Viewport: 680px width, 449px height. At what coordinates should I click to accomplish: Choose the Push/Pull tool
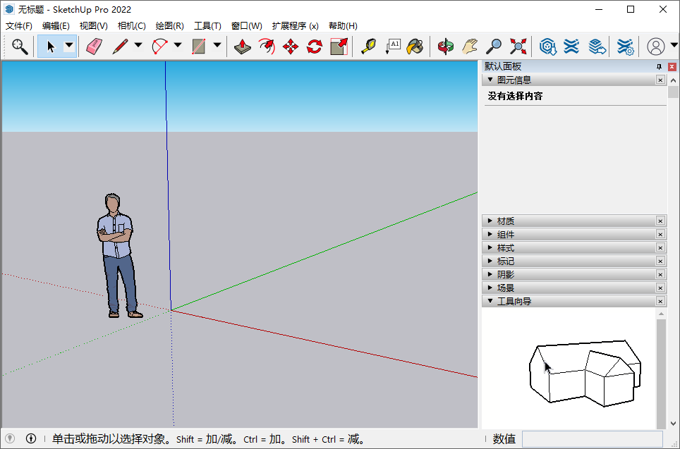point(243,47)
